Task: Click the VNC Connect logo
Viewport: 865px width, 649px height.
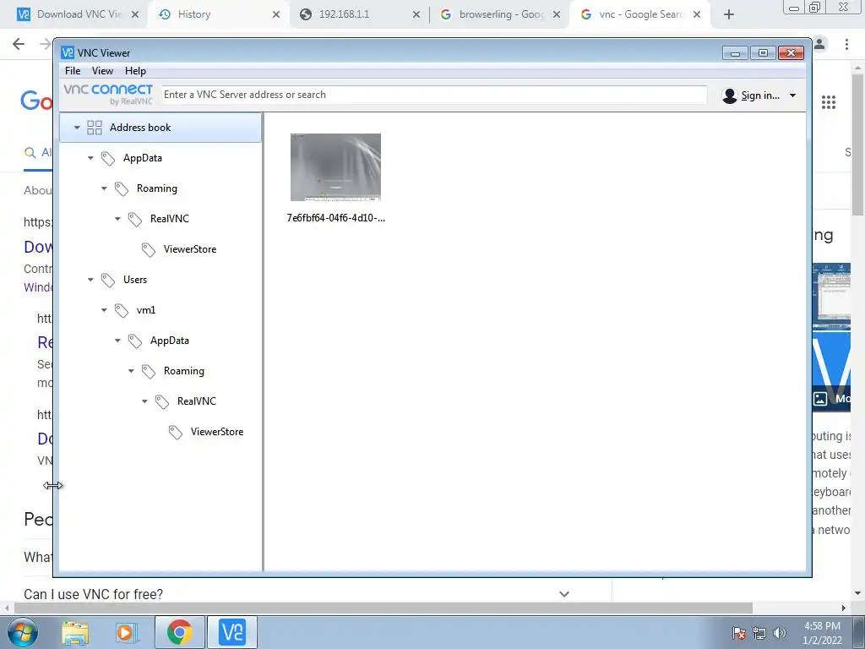Action: coord(108,94)
